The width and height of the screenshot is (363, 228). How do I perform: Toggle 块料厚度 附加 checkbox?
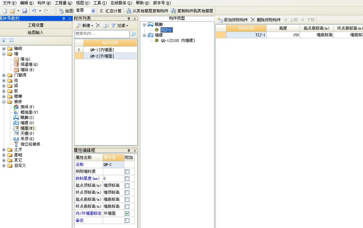pos(127,178)
